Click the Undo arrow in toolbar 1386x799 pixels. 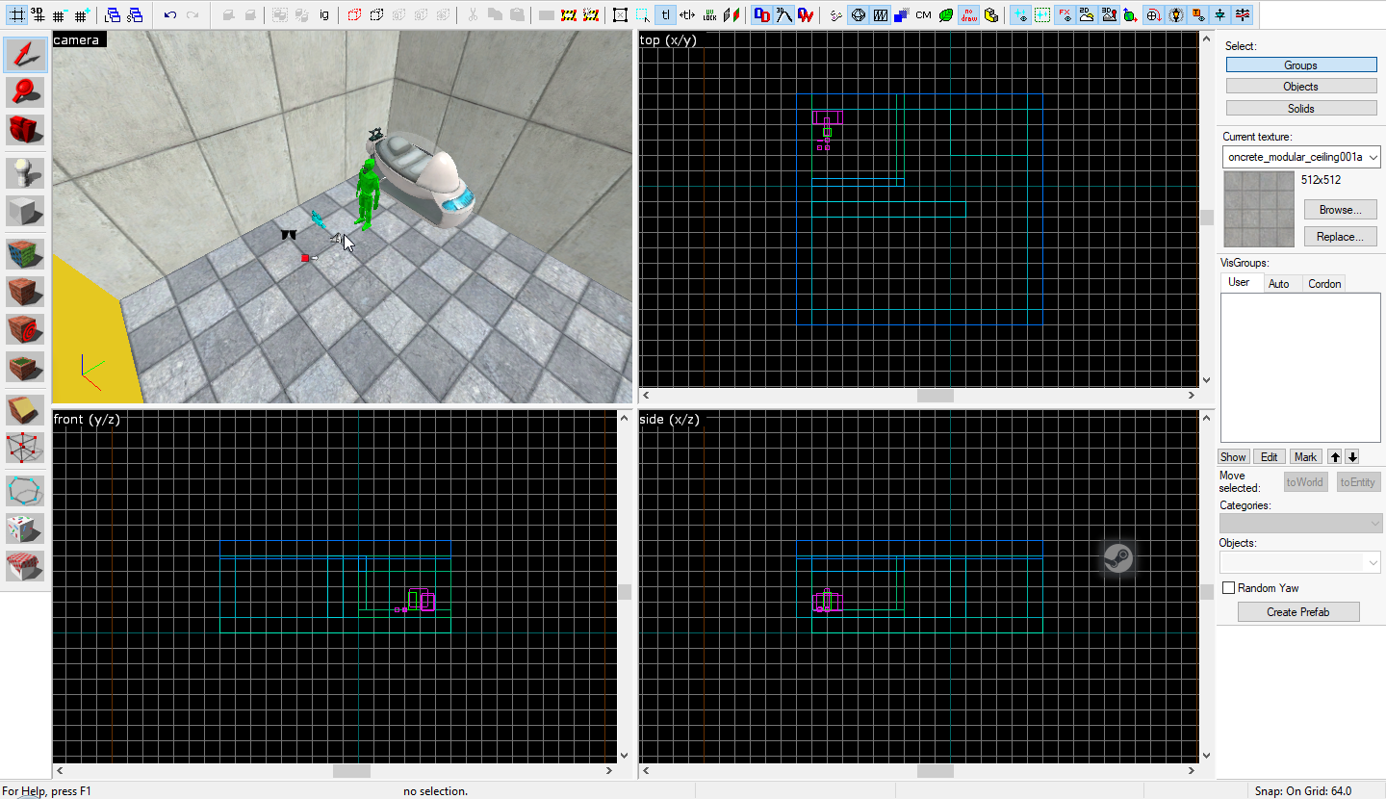coord(169,15)
